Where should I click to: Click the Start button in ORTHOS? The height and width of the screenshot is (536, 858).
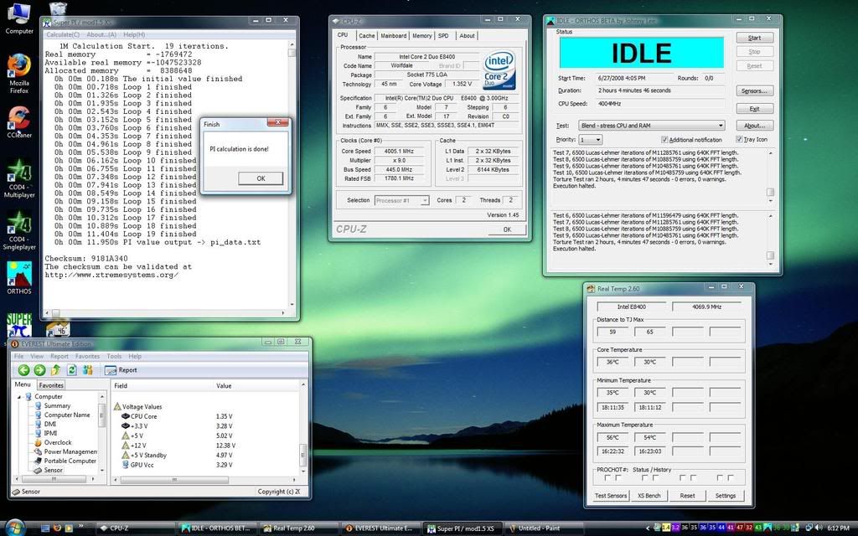tap(754, 38)
